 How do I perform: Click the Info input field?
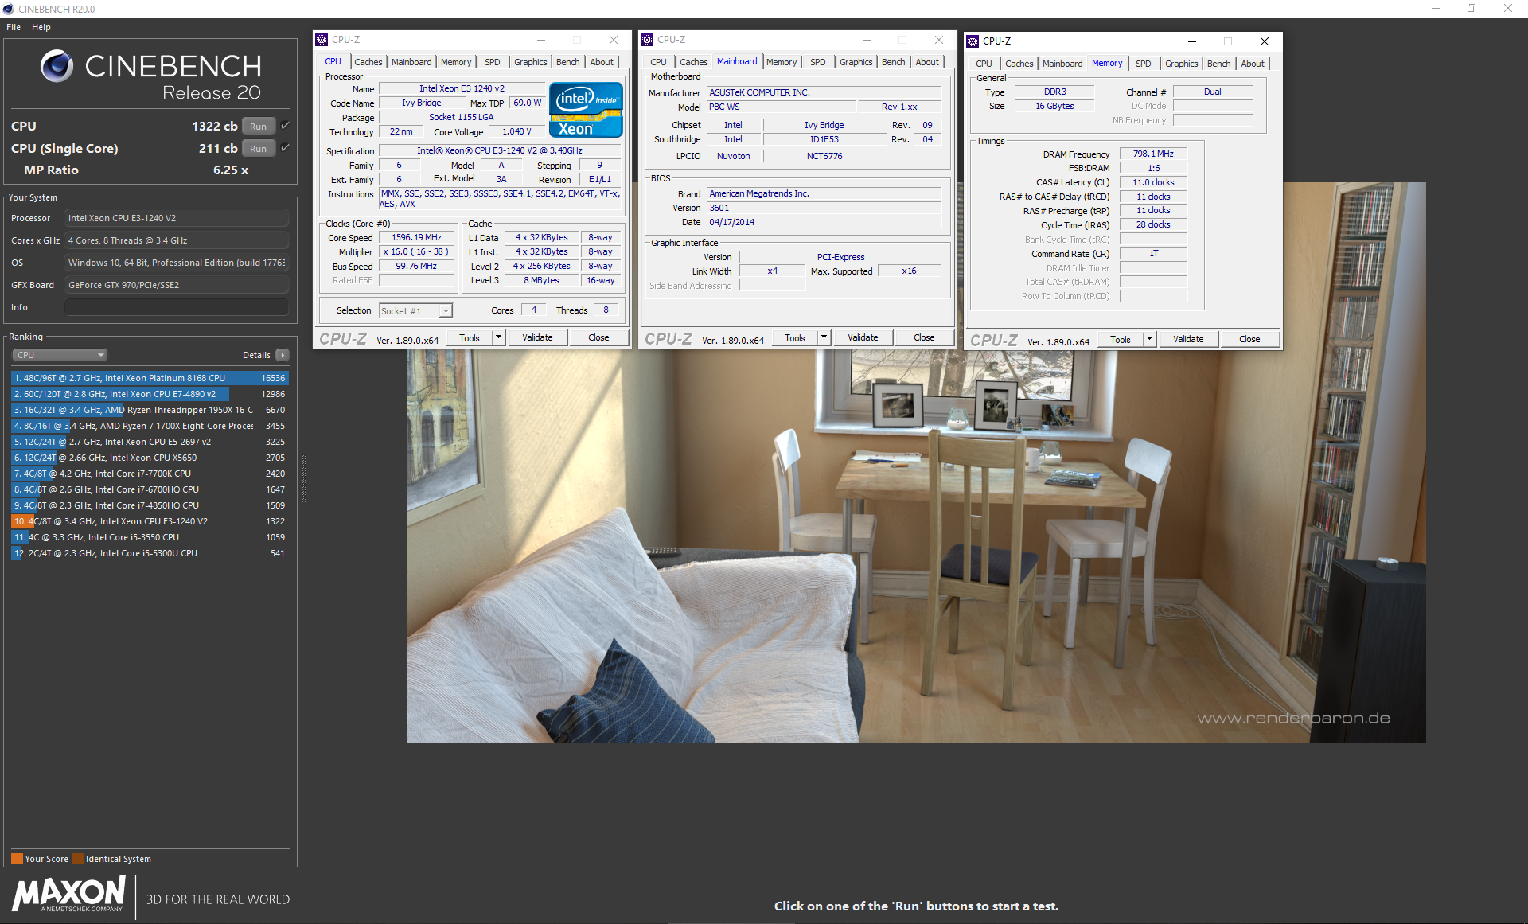(x=177, y=307)
